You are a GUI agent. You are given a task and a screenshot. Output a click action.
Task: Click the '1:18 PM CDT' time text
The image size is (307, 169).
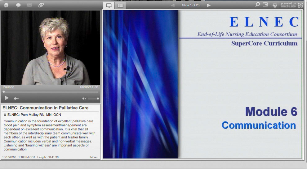pos(27,157)
